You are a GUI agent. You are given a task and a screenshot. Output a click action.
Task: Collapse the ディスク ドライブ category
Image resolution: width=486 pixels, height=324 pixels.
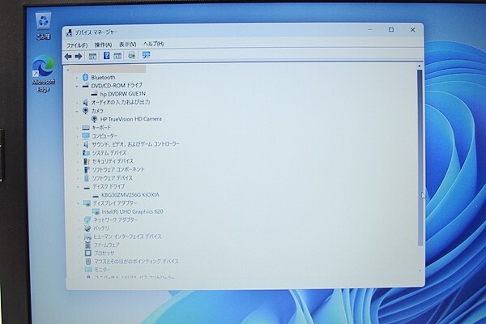click(78, 186)
